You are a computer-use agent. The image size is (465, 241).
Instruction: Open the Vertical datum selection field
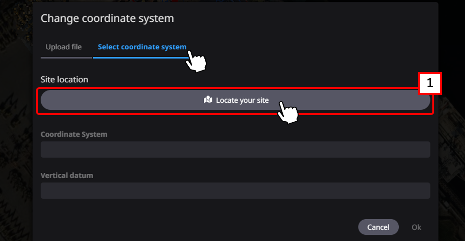(235, 191)
